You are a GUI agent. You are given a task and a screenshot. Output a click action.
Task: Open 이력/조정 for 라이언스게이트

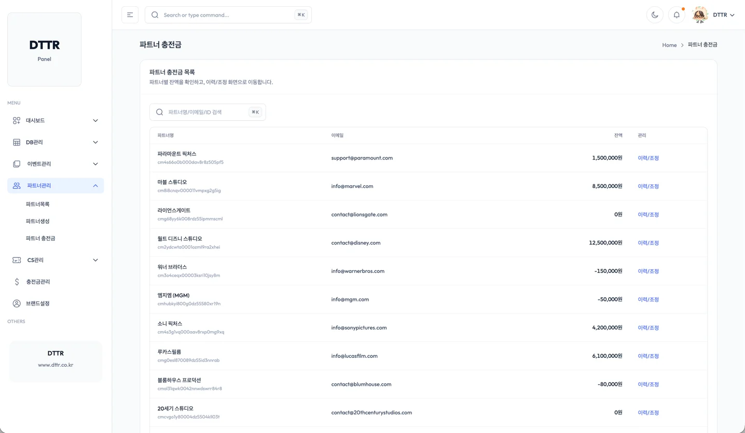pos(648,214)
